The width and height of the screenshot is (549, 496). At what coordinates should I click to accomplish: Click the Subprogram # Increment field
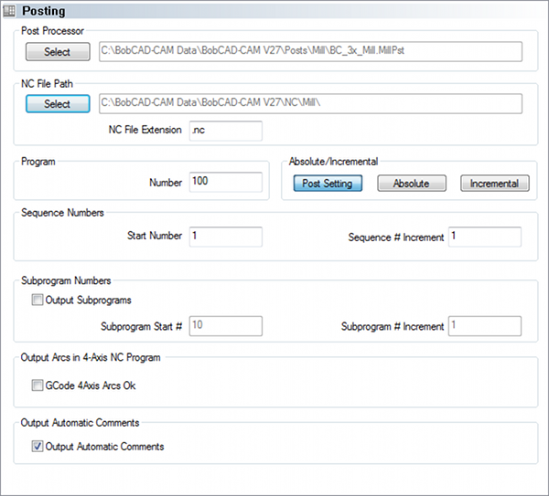[x=484, y=326]
